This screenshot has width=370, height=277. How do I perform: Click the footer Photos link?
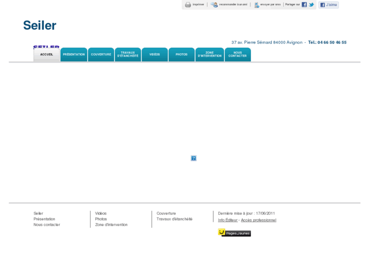[101, 219]
